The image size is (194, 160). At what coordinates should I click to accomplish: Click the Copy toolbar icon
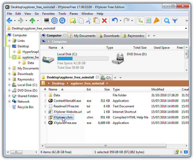click(81, 21)
